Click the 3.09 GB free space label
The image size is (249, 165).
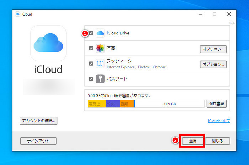pyautogui.click(x=169, y=104)
